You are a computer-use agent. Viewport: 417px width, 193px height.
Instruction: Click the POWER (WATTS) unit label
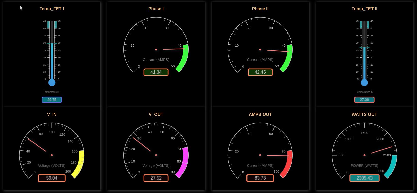coord(364,165)
